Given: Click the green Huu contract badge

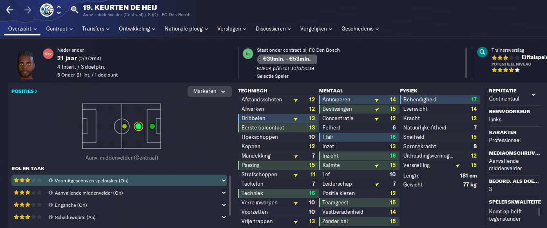Looking at the screenshot, I should [x=248, y=54].
